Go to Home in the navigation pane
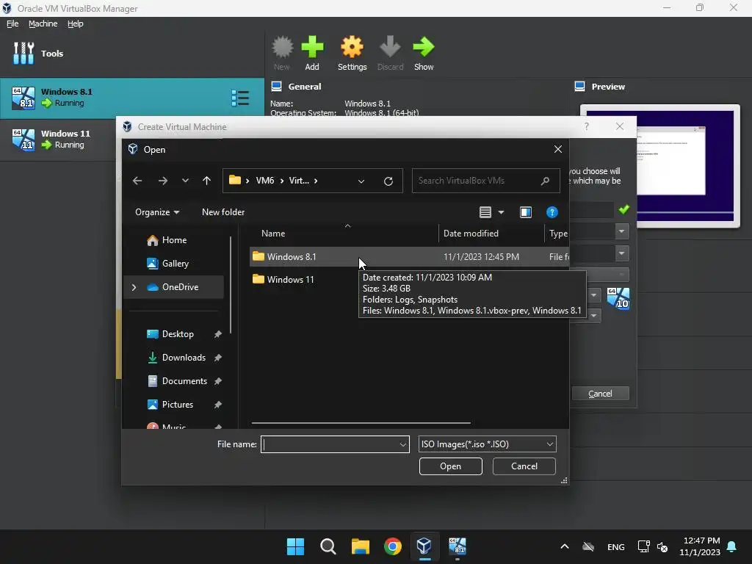 [x=173, y=240]
